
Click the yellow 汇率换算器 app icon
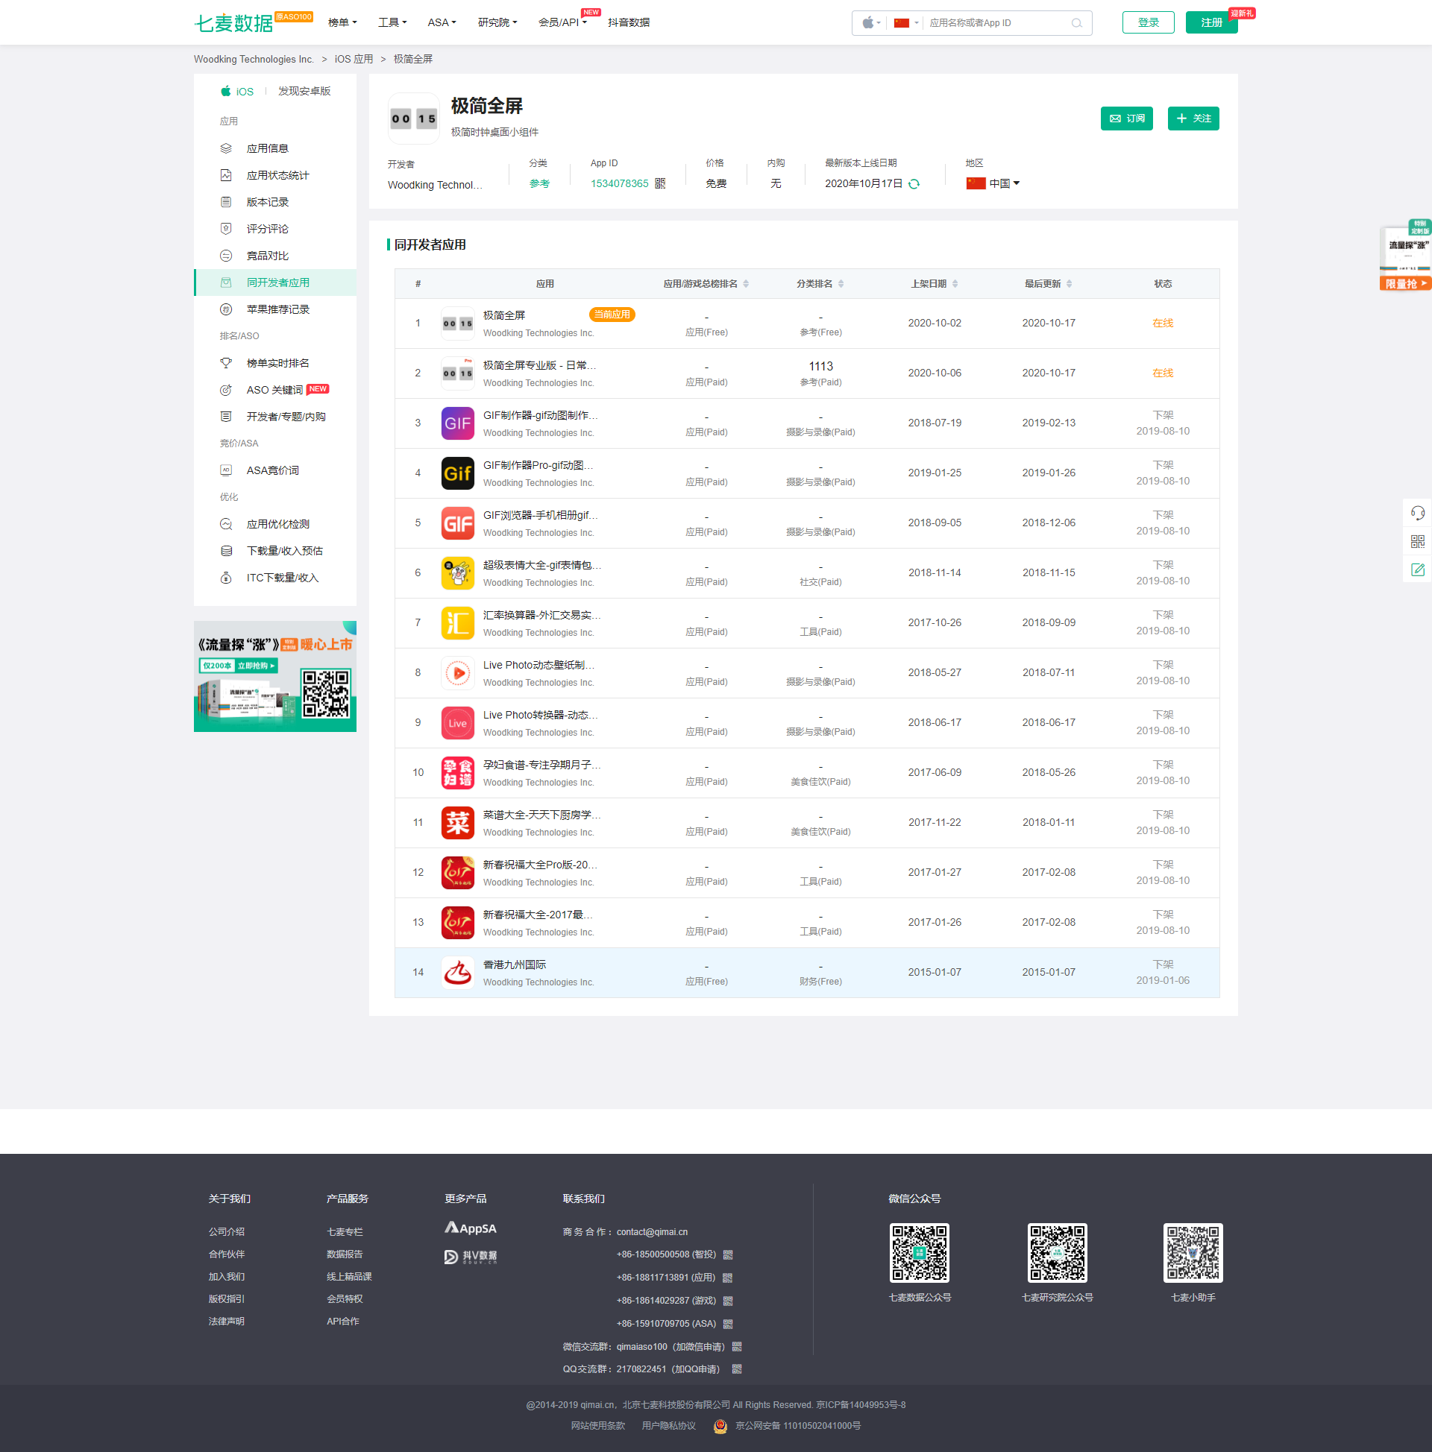[457, 623]
